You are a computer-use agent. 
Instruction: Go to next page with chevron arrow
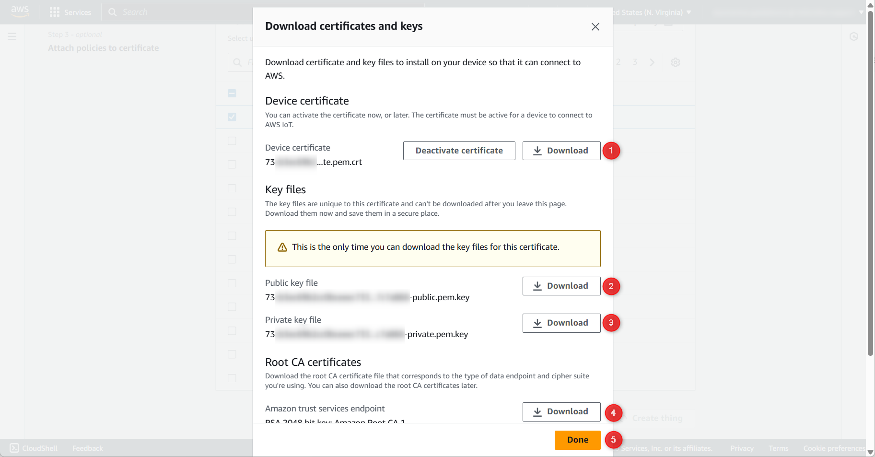click(652, 62)
